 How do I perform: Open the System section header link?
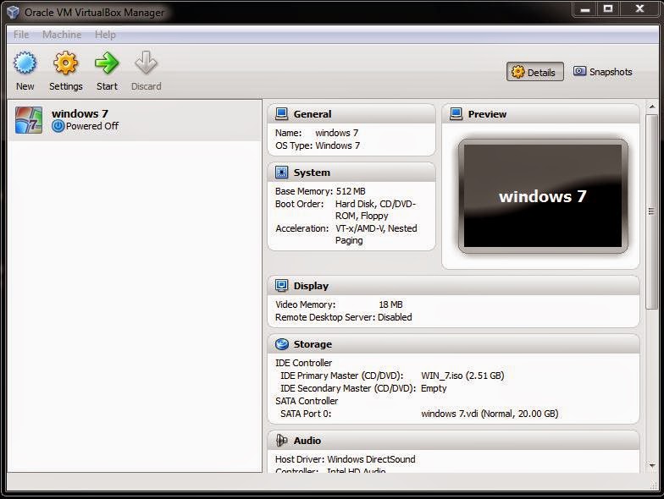coord(312,173)
